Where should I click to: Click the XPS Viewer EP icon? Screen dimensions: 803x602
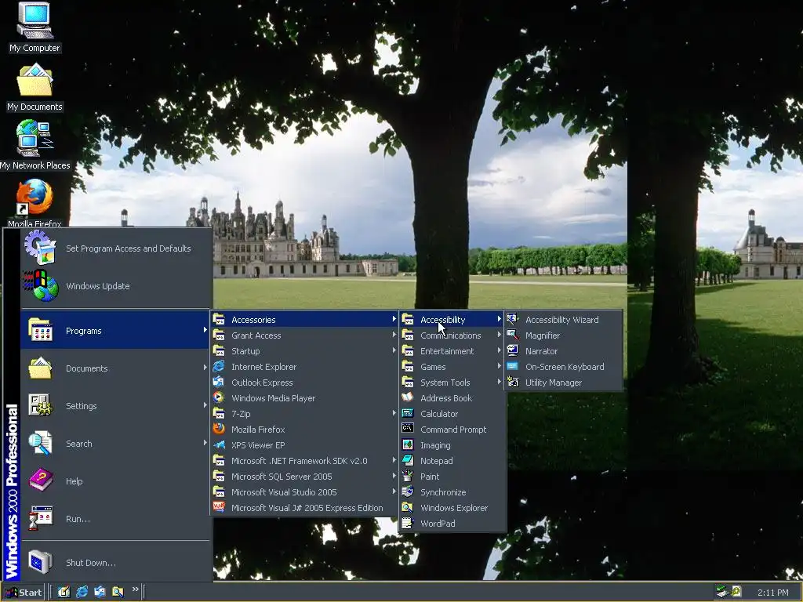tap(219, 445)
